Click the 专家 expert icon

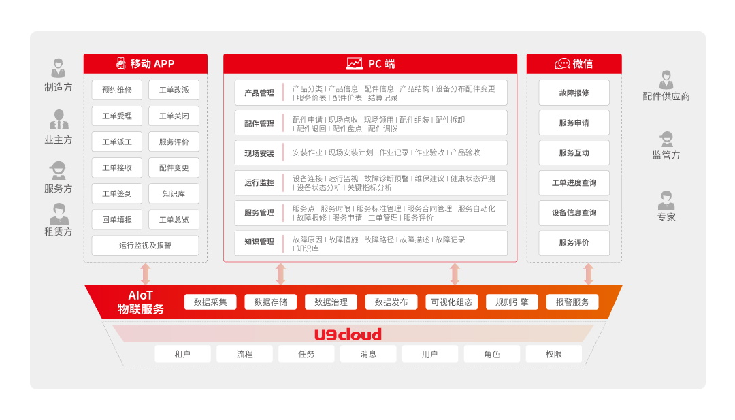pyautogui.click(x=666, y=200)
